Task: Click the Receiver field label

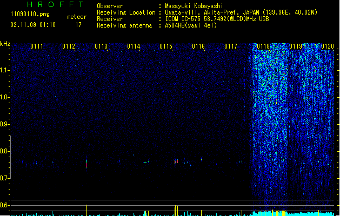Action: (110, 19)
